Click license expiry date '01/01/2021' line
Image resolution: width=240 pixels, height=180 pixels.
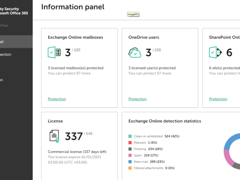(x=74, y=157)
